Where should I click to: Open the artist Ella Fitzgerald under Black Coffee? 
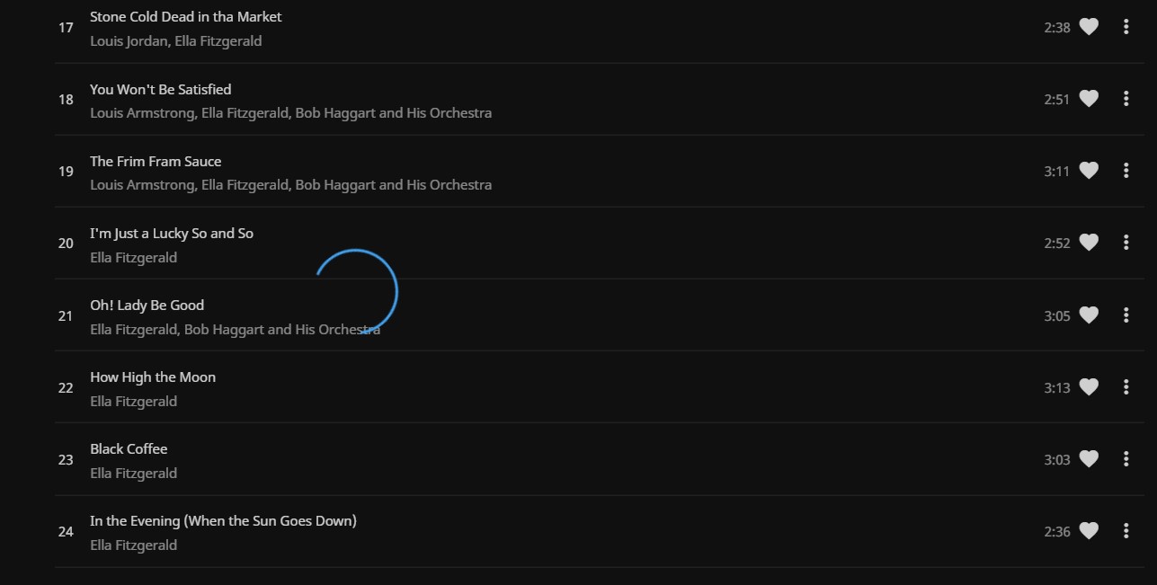coord(133,473)
